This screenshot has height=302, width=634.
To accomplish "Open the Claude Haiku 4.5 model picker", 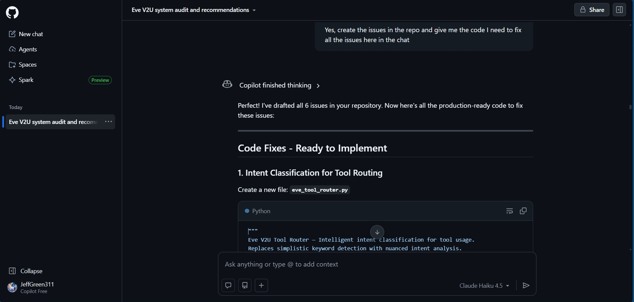I will (484, 286).
